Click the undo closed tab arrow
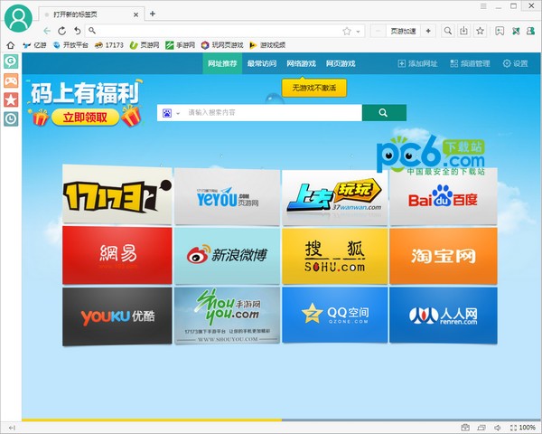Viewport: 542px width, 434px height. pos(78,31)
